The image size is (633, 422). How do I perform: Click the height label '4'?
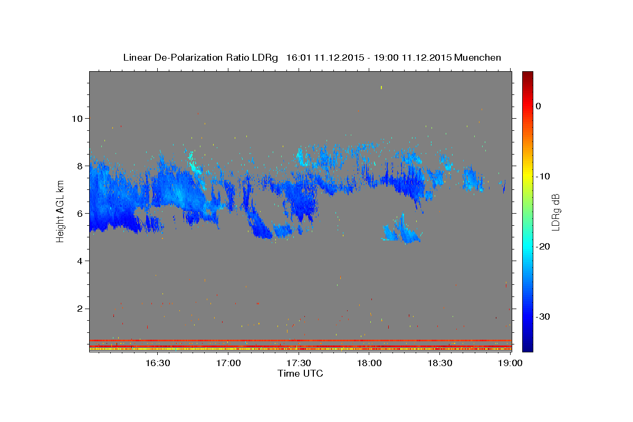[80, 261]
